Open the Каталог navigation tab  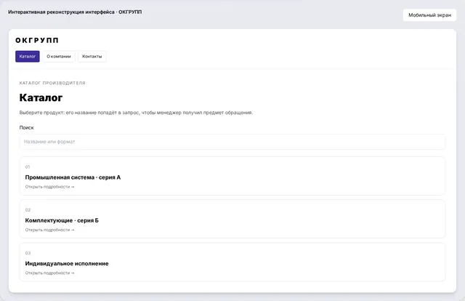pyautogui.click(x=28, y=57)
